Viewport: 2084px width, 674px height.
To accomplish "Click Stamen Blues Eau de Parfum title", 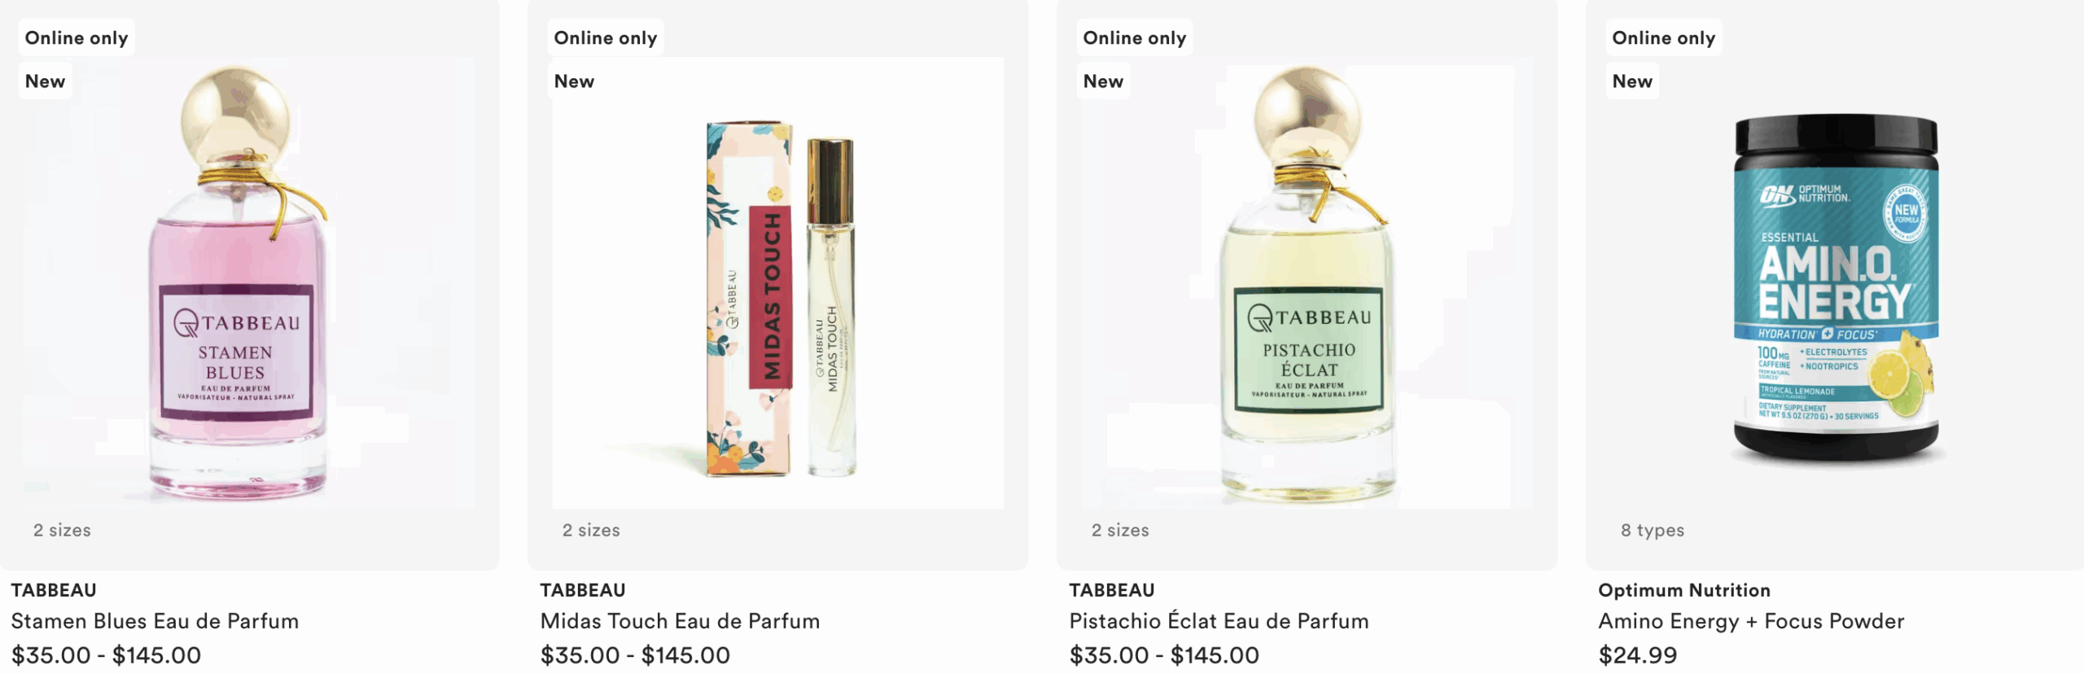I will coord(155,621).
